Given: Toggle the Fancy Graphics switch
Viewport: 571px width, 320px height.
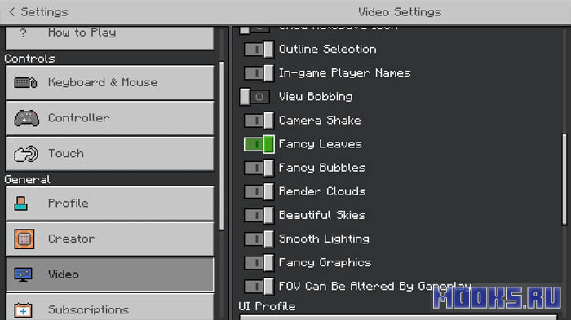Looking at the screenshot, I should [x=259, y=262].
